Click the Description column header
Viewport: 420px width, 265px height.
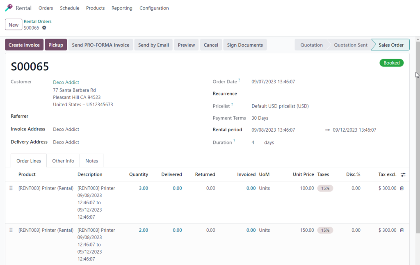pyautogui.click(x=90, y=174)
